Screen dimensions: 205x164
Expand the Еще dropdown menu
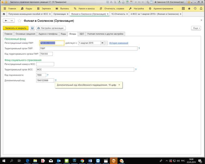pos(196,28)
